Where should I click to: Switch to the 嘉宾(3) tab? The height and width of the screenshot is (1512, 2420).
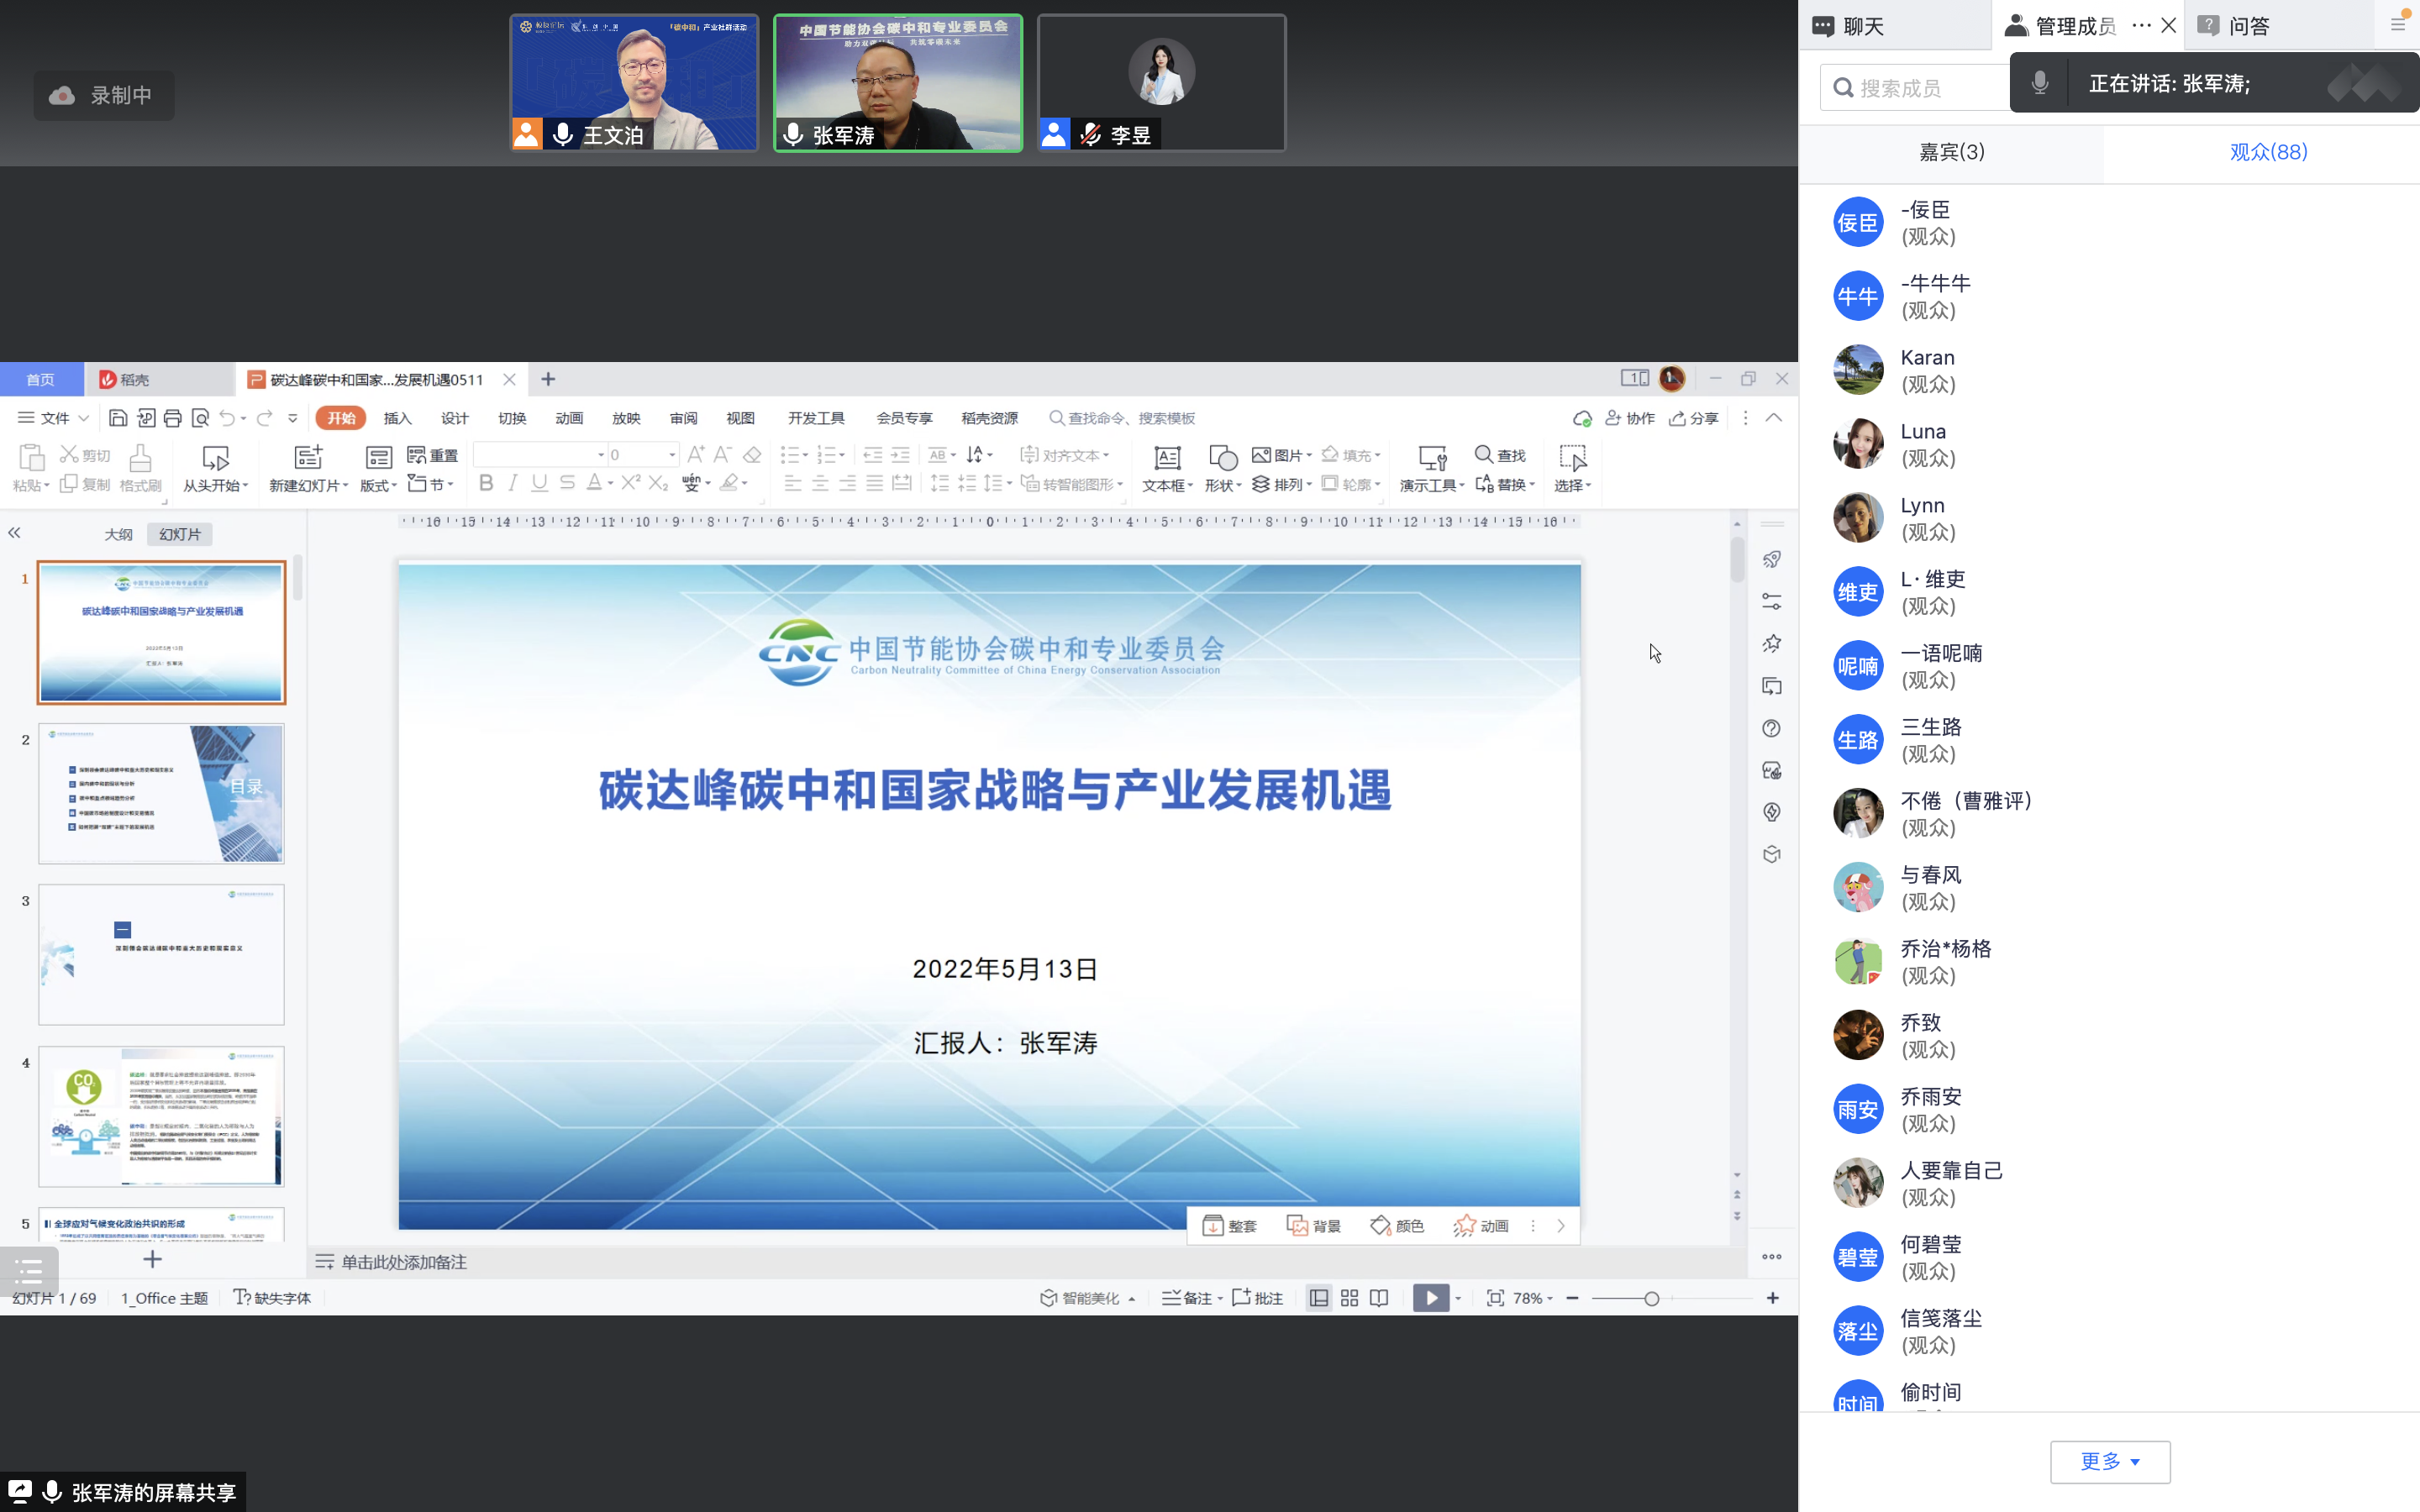click(x=1952, y=152)
